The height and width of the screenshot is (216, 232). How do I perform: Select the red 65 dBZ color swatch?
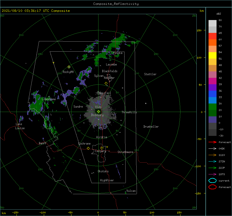pyautogui.click(x=212, y=36)
